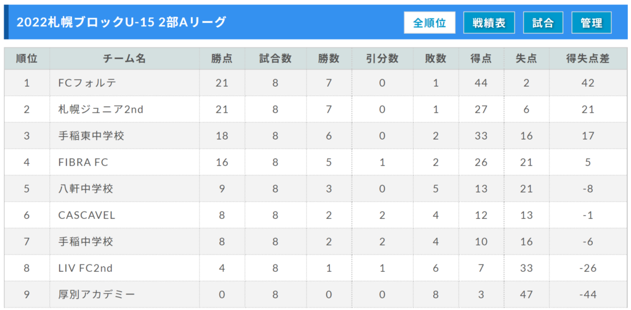Click the 得点 column header
Image resolution: width=631 pixels, height=310 pixels.
(x=481, y=58)
